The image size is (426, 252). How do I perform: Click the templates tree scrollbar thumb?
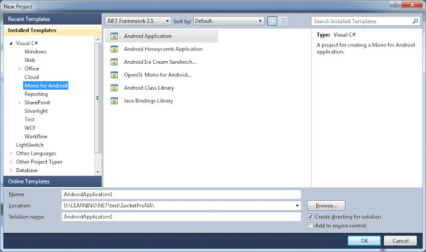coord(98,98)
